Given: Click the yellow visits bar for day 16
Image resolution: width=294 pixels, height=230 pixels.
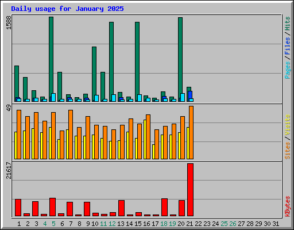Looking at the screenshot, I should [145, 140].
